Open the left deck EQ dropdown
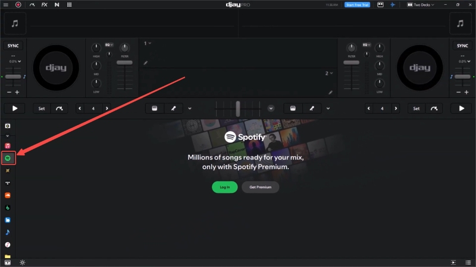Image resolution: width=476 pixels, height=267 pixels. coord(109,45)
